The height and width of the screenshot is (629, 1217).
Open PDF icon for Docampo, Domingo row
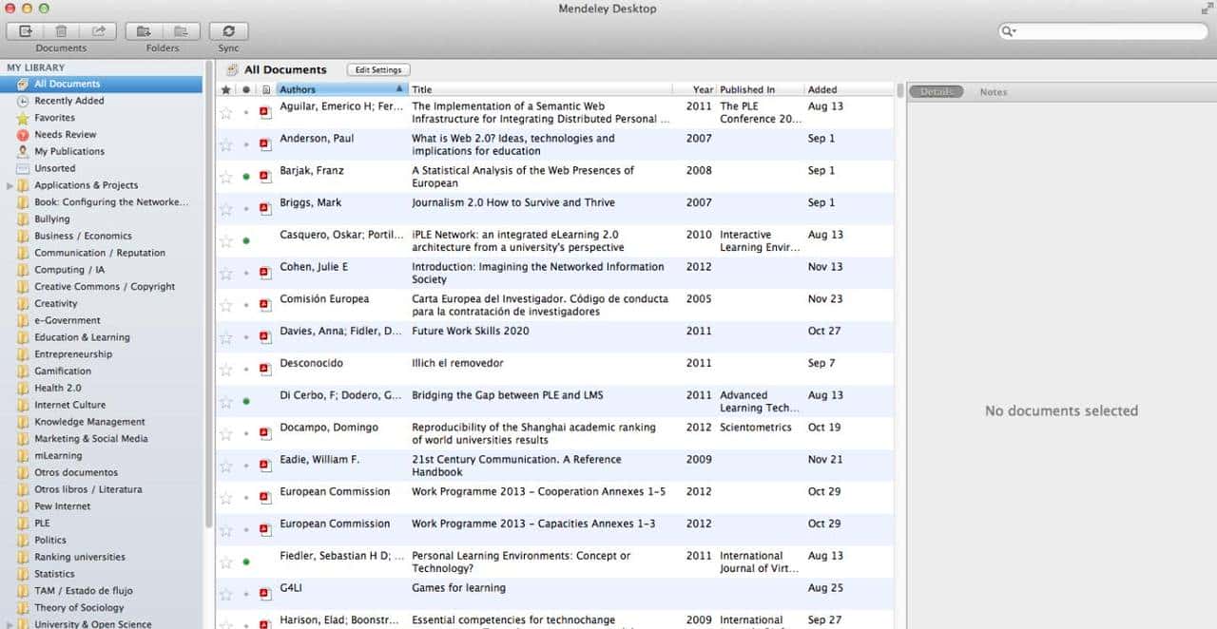[x=265, y=433]
